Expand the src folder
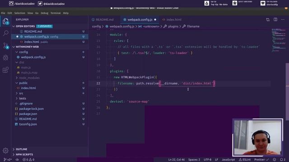Image resolution: width=289 pixels, height=162 pixels. click(x=17, y=93)
